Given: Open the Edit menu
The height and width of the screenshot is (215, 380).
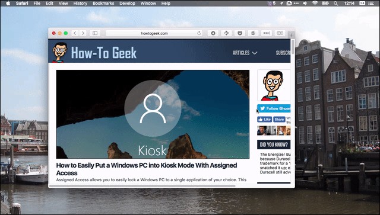Looking at the screenshot, I should coord(49,3).
